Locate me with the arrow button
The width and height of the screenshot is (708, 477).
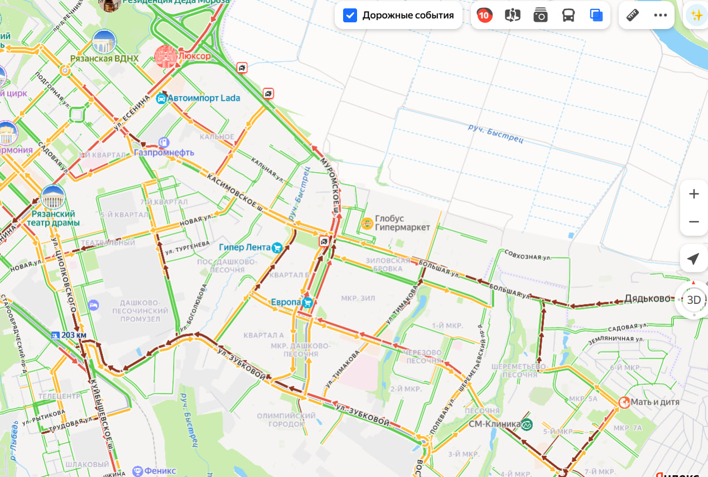(x=693, y=259)
